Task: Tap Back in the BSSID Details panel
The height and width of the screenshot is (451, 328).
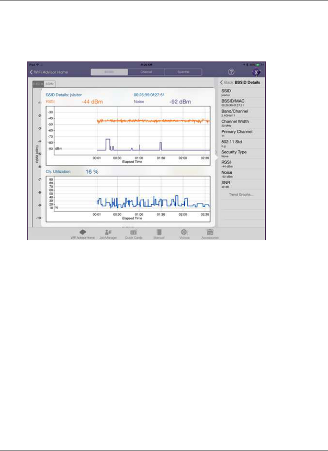Action: click(226, 82)
